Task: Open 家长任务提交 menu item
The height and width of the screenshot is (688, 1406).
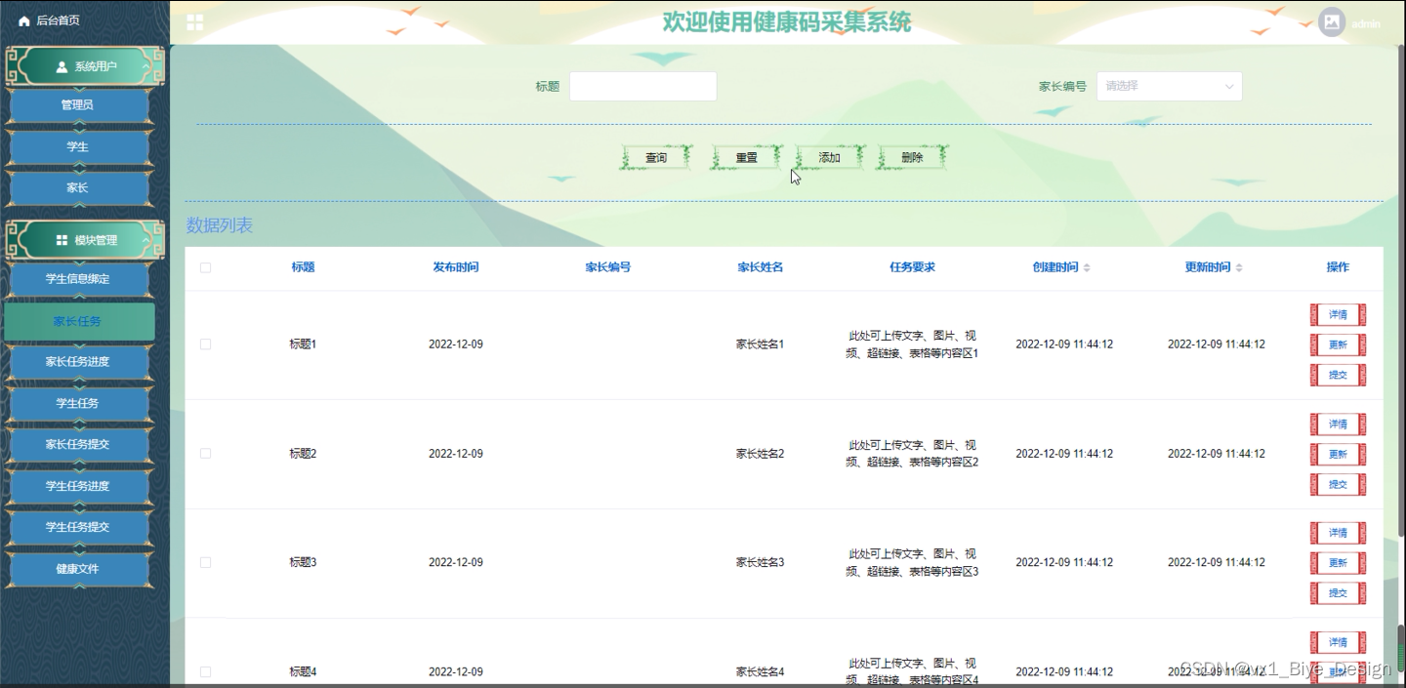Action: [78, 444]
